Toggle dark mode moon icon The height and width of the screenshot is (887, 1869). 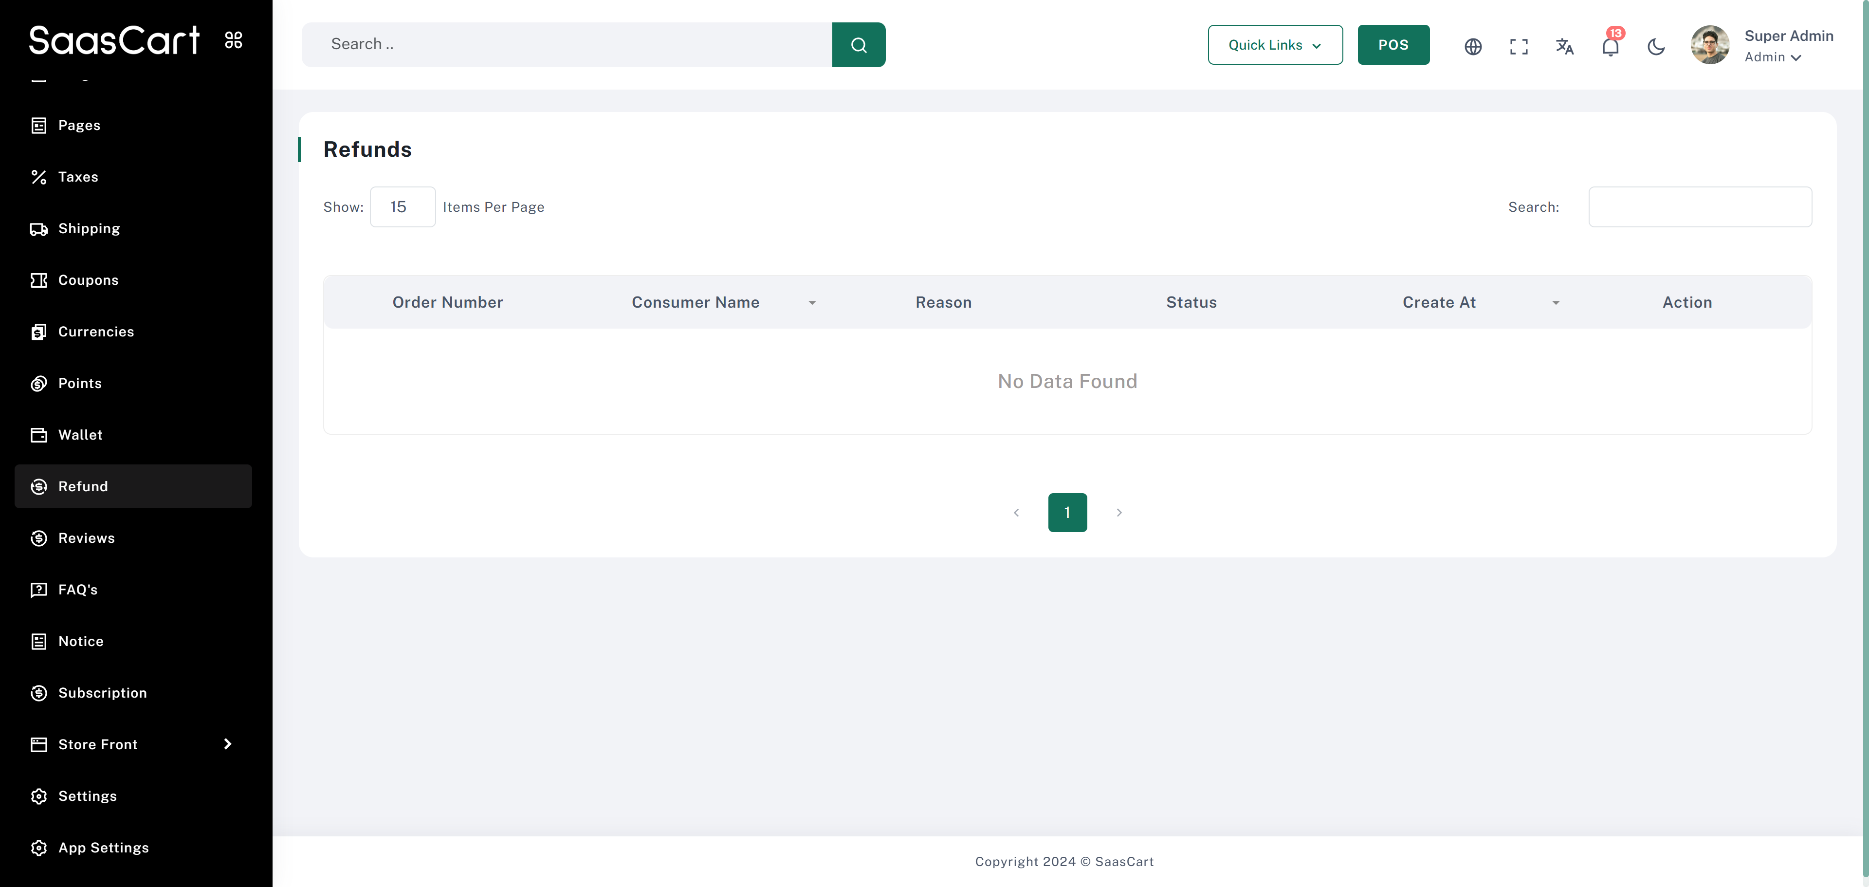(1656, 46)
